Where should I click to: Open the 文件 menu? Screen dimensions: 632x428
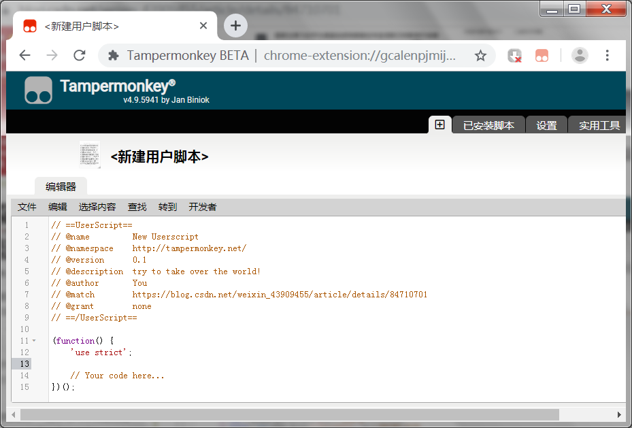point(27,207)
